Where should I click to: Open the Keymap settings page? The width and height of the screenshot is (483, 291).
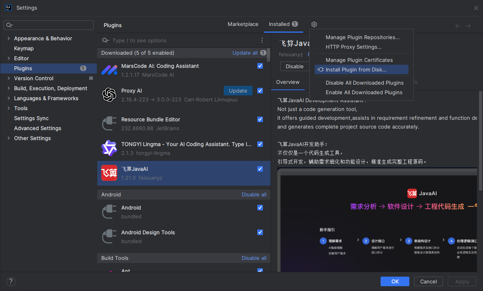click(x=24, y=48)
